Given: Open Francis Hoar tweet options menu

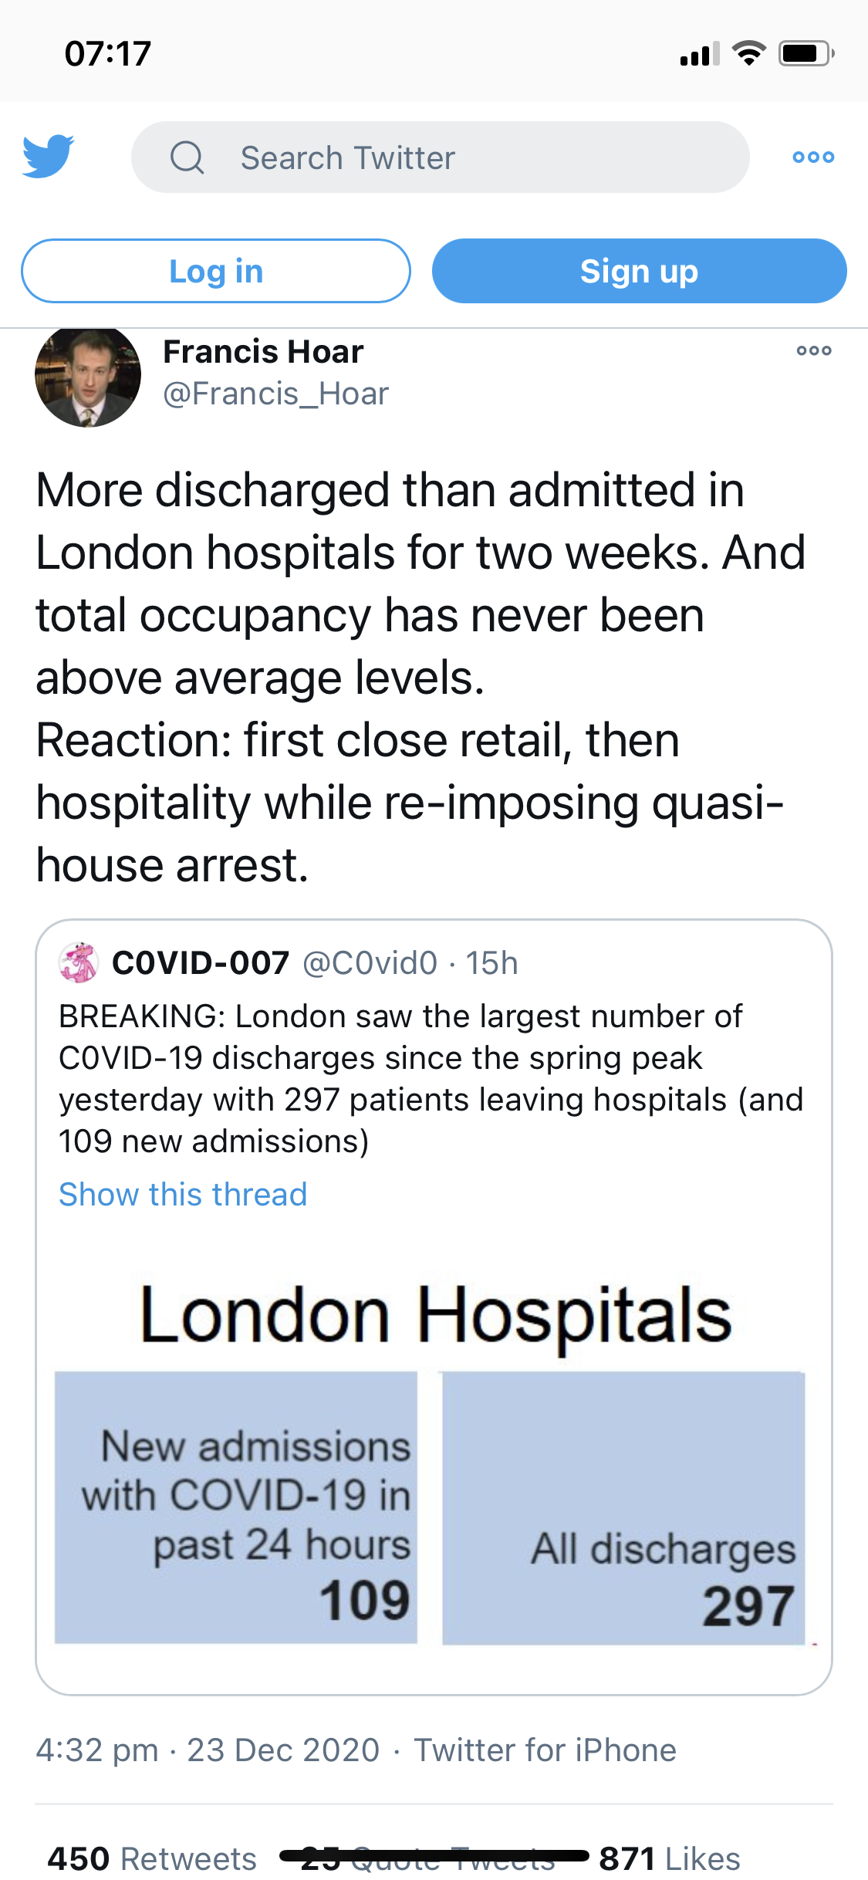Looking at the screenshot, I should point(813,351).
